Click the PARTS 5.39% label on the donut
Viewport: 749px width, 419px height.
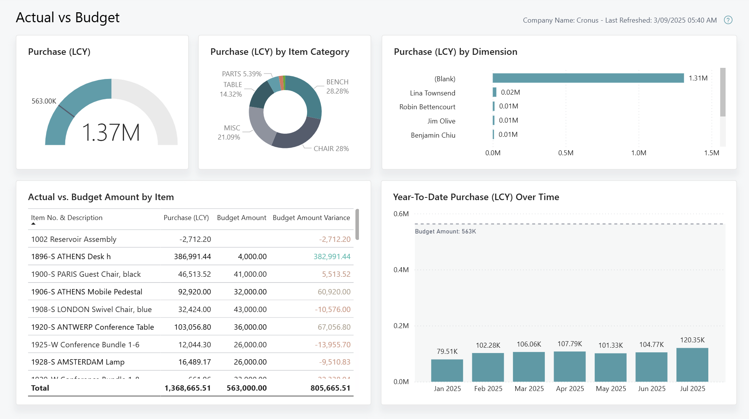point(242,73)
